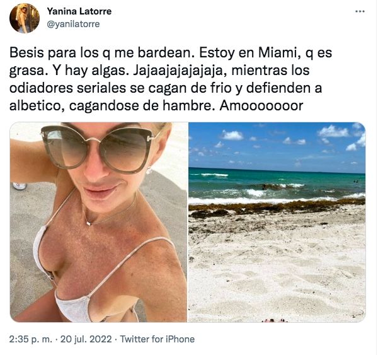Click the right sunglasses lens in selfie
Image resolution: width=378 pixels, height=355 pixels.
[125, 149]
